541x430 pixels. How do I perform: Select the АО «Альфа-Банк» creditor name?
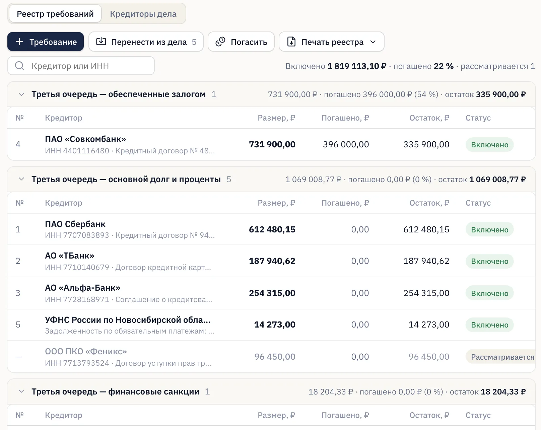coord(83,288)
